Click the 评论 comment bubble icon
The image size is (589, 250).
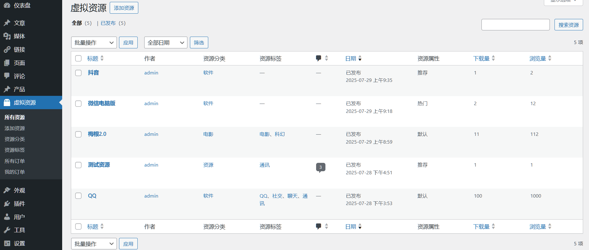(7, 76)
